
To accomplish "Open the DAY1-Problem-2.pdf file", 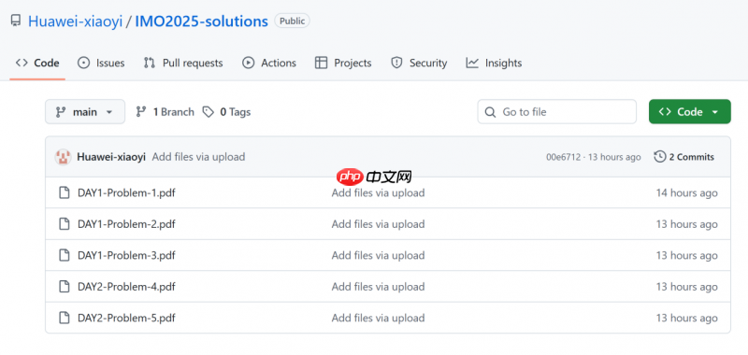I will pyautogui.click(x=126, y=224).
